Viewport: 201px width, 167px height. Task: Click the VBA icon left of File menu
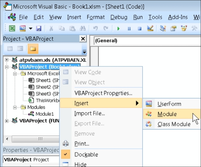pos(12,17)
